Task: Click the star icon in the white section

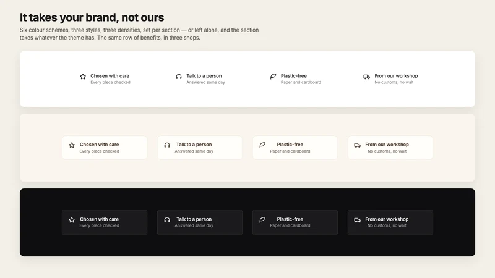Action: [83, 77]
